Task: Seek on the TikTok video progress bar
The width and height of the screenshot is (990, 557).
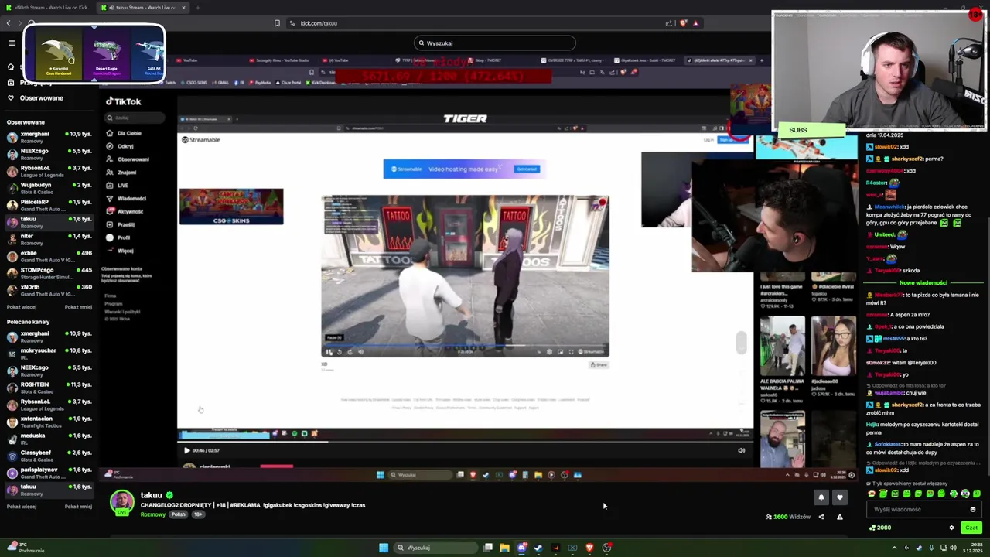Action: tap(464, 443)
